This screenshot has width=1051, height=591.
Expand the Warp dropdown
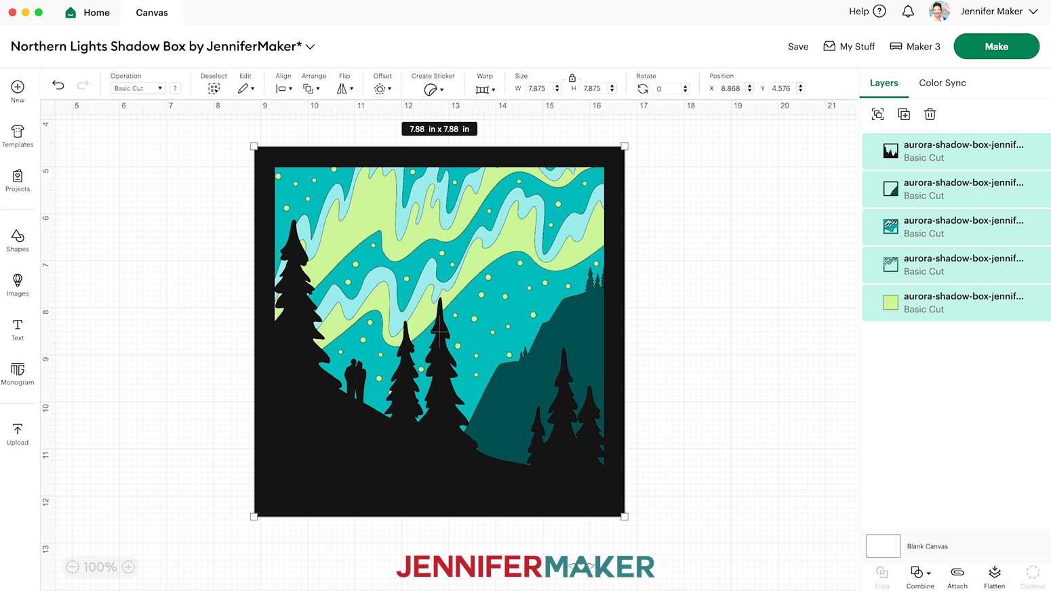pyautogui.click(x=485, y=89)
